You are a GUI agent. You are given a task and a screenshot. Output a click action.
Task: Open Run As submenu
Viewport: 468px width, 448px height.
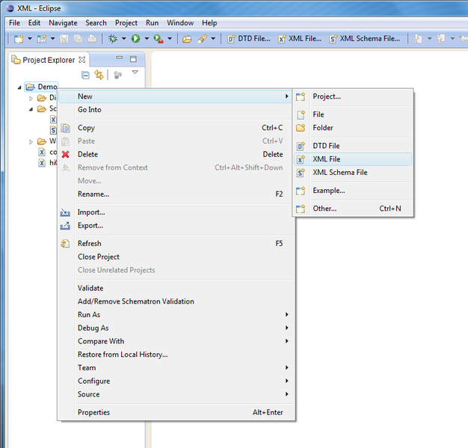175,315
